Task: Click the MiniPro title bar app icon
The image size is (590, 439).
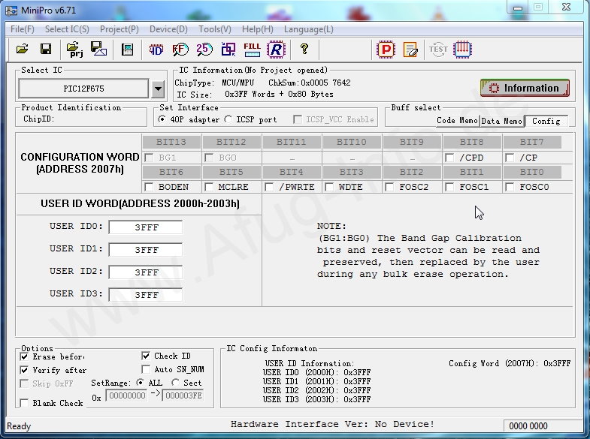Action: pyautogui.click(x=11, y=11)
